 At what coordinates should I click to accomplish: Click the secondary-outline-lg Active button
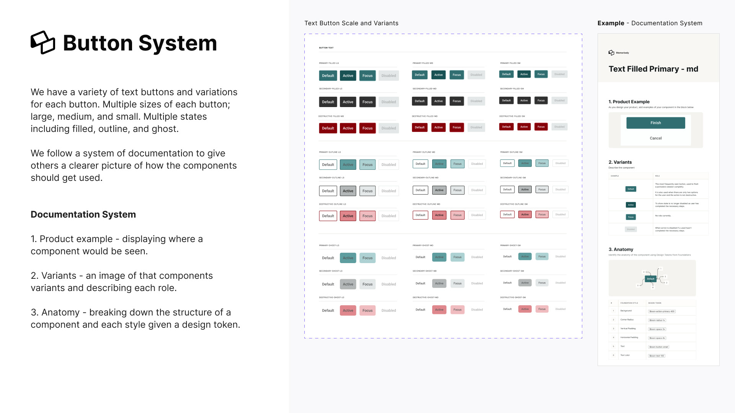point(348,191)
